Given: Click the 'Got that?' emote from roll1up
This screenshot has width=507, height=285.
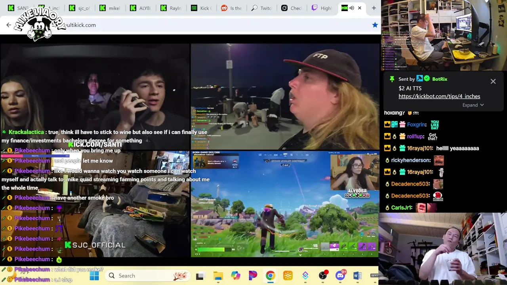Looking at the screenshot, I should tap(432, 137).
